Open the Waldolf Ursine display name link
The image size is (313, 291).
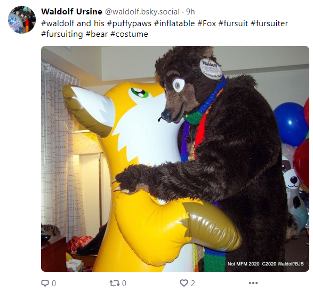[x=71, y=12]
